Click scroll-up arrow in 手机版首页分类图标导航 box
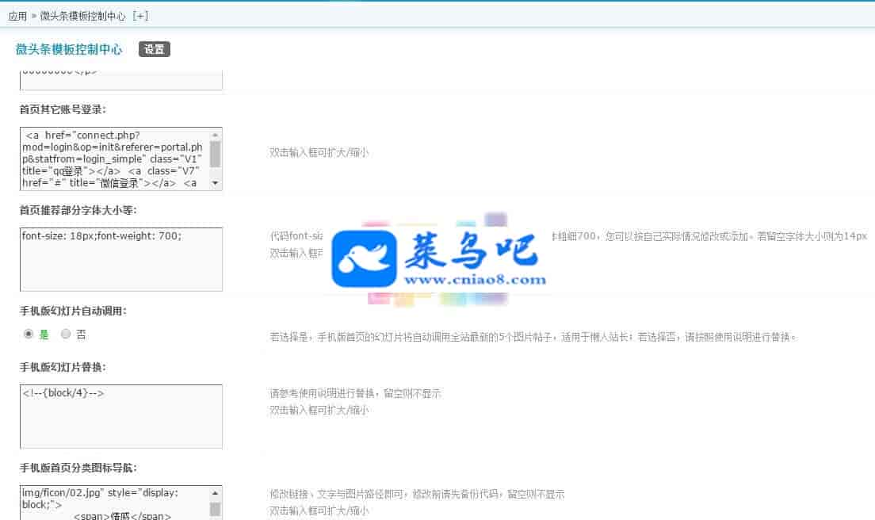The width and height of the screenshot is (875, 520). (x=215, y=492)
